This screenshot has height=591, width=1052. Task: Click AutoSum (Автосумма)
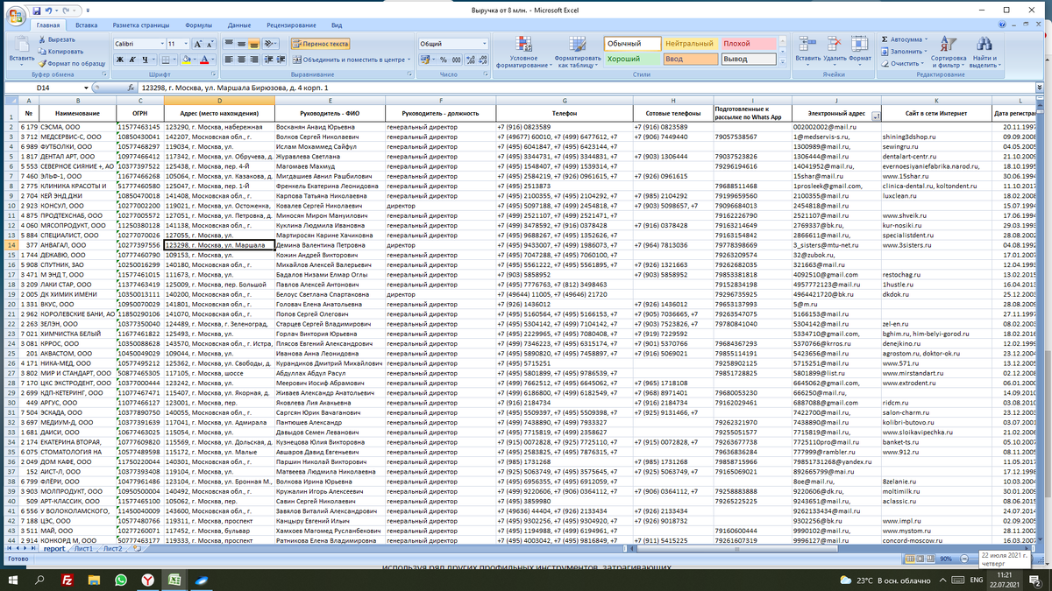(903, 39)
